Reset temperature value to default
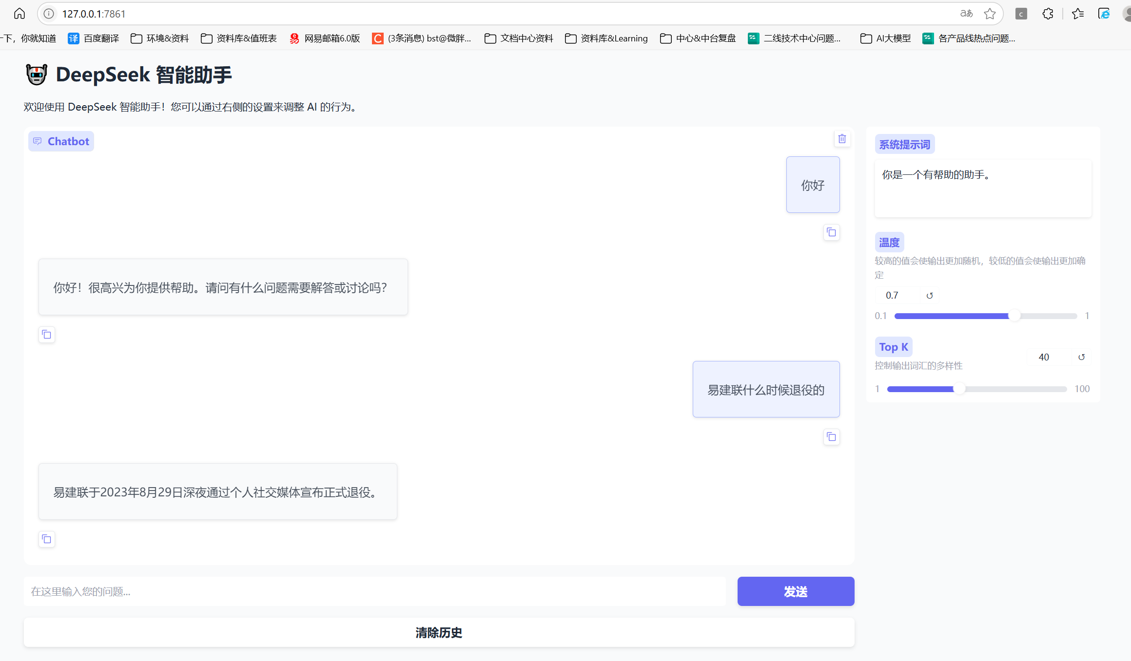Image resolution: width=1131 pixels, height=661 pixels. (930, 296)
